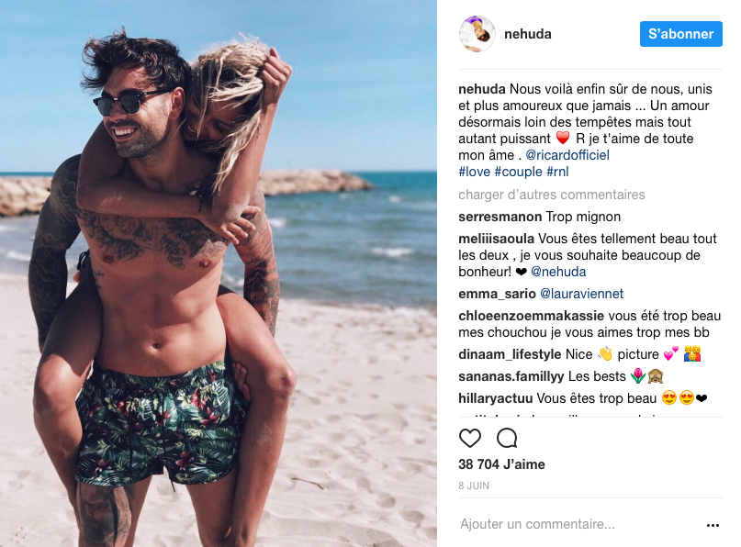The height and width of the screenshot is (547, 741).
Task: Open the @nehuda mention in meliiisaoula's comment
Action: coord(558,272)
